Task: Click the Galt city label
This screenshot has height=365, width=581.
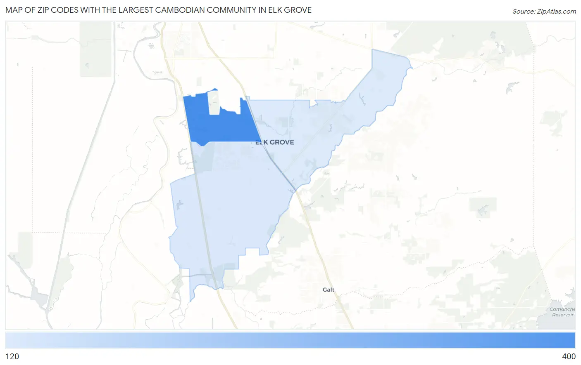Action: [x=329, y=290]
